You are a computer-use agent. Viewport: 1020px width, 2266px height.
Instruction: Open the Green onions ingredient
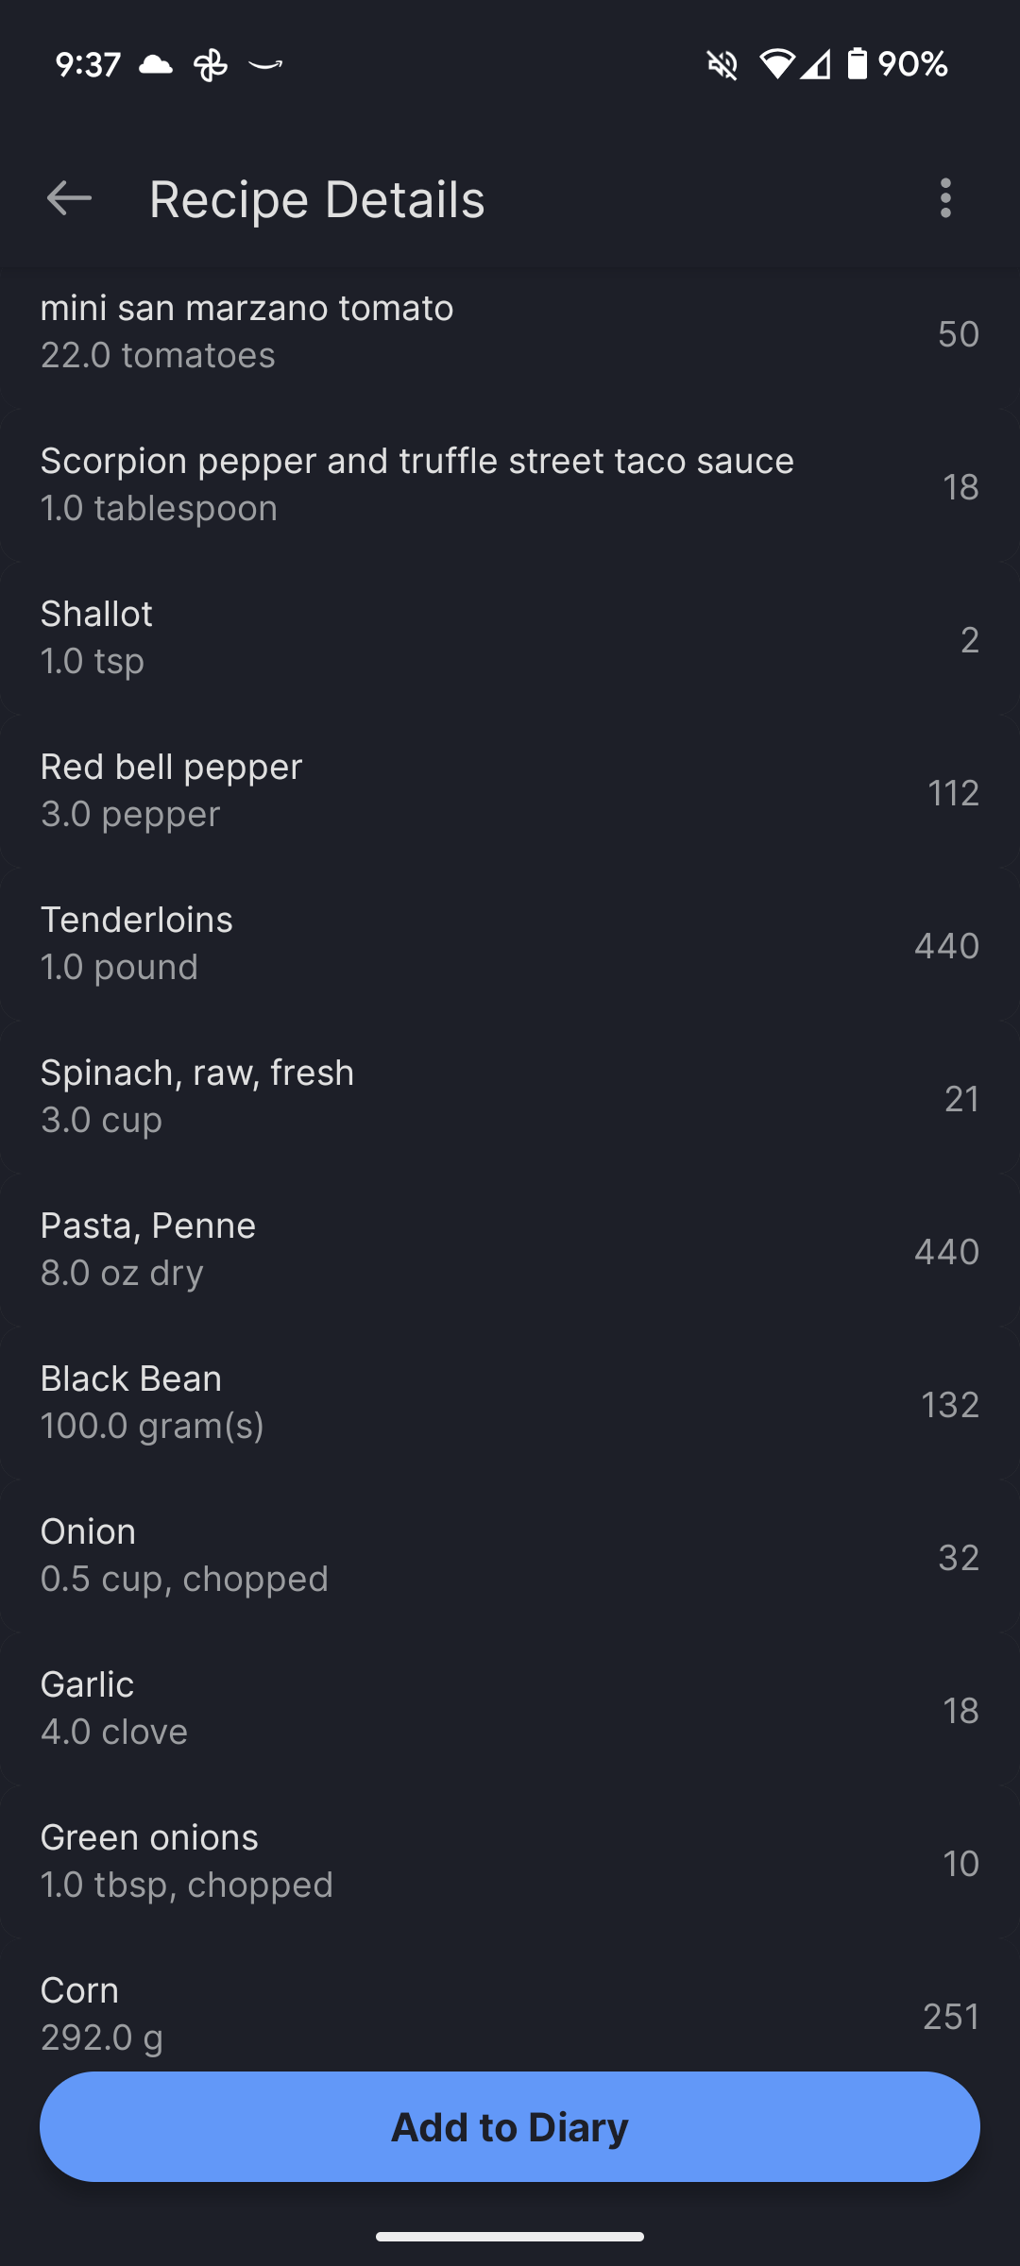510,1861
